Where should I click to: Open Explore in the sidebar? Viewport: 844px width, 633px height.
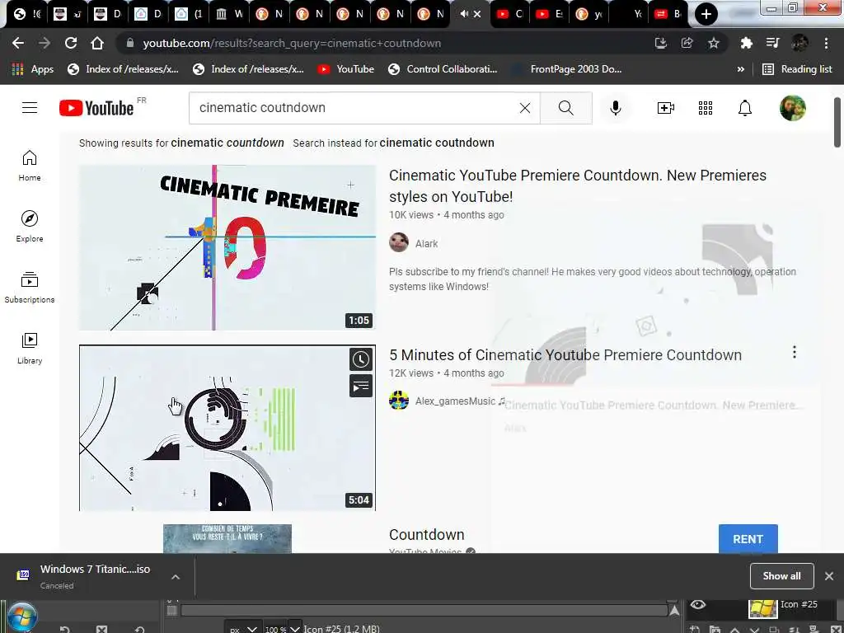click(30, 226)
